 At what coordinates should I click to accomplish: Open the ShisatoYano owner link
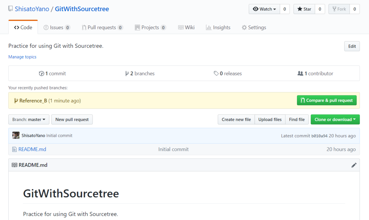32,9
